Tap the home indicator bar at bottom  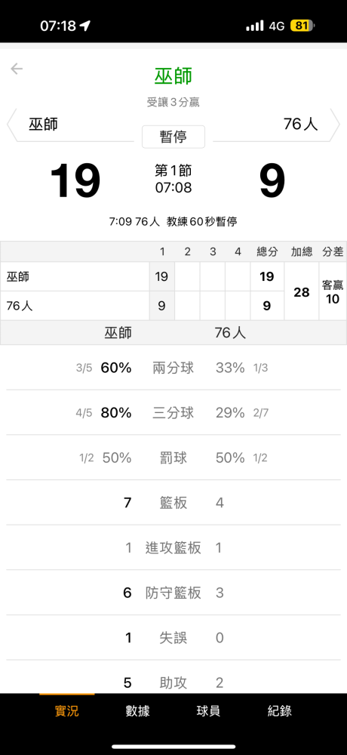pos(173,747)
